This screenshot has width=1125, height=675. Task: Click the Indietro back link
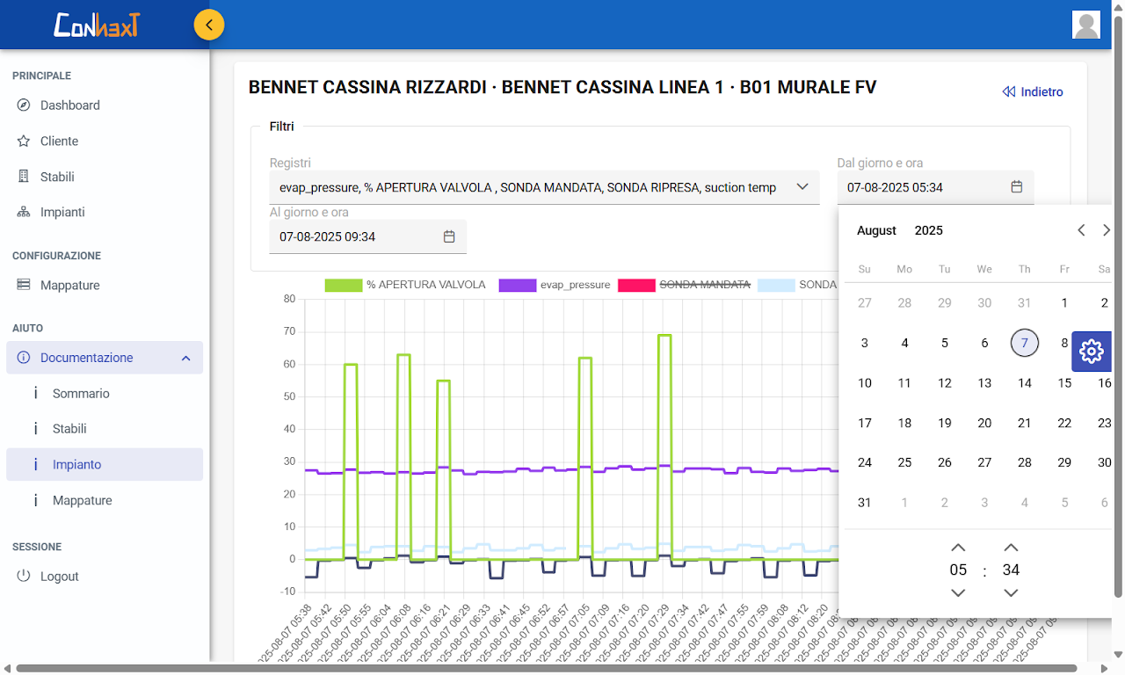(x=1033, y=91)
